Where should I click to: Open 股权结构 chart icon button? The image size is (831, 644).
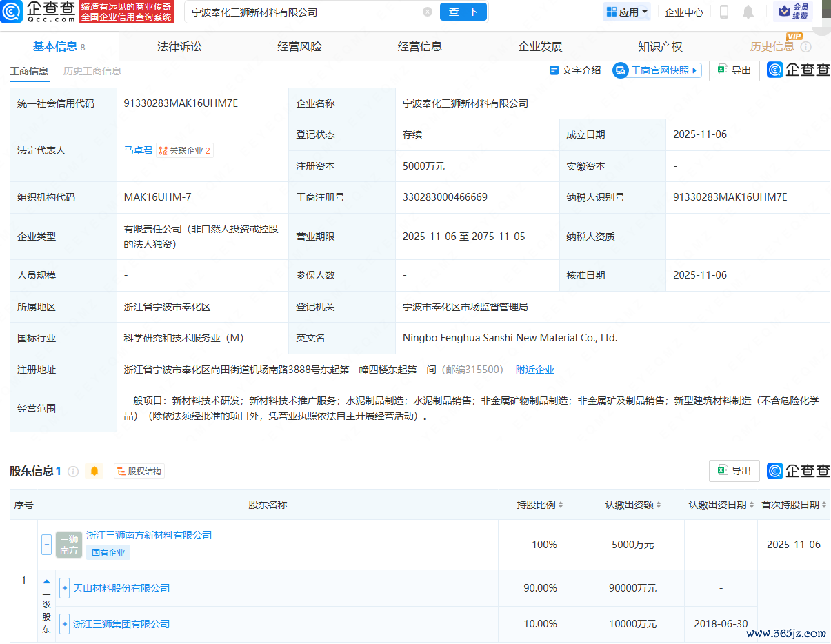click(139, 472)
